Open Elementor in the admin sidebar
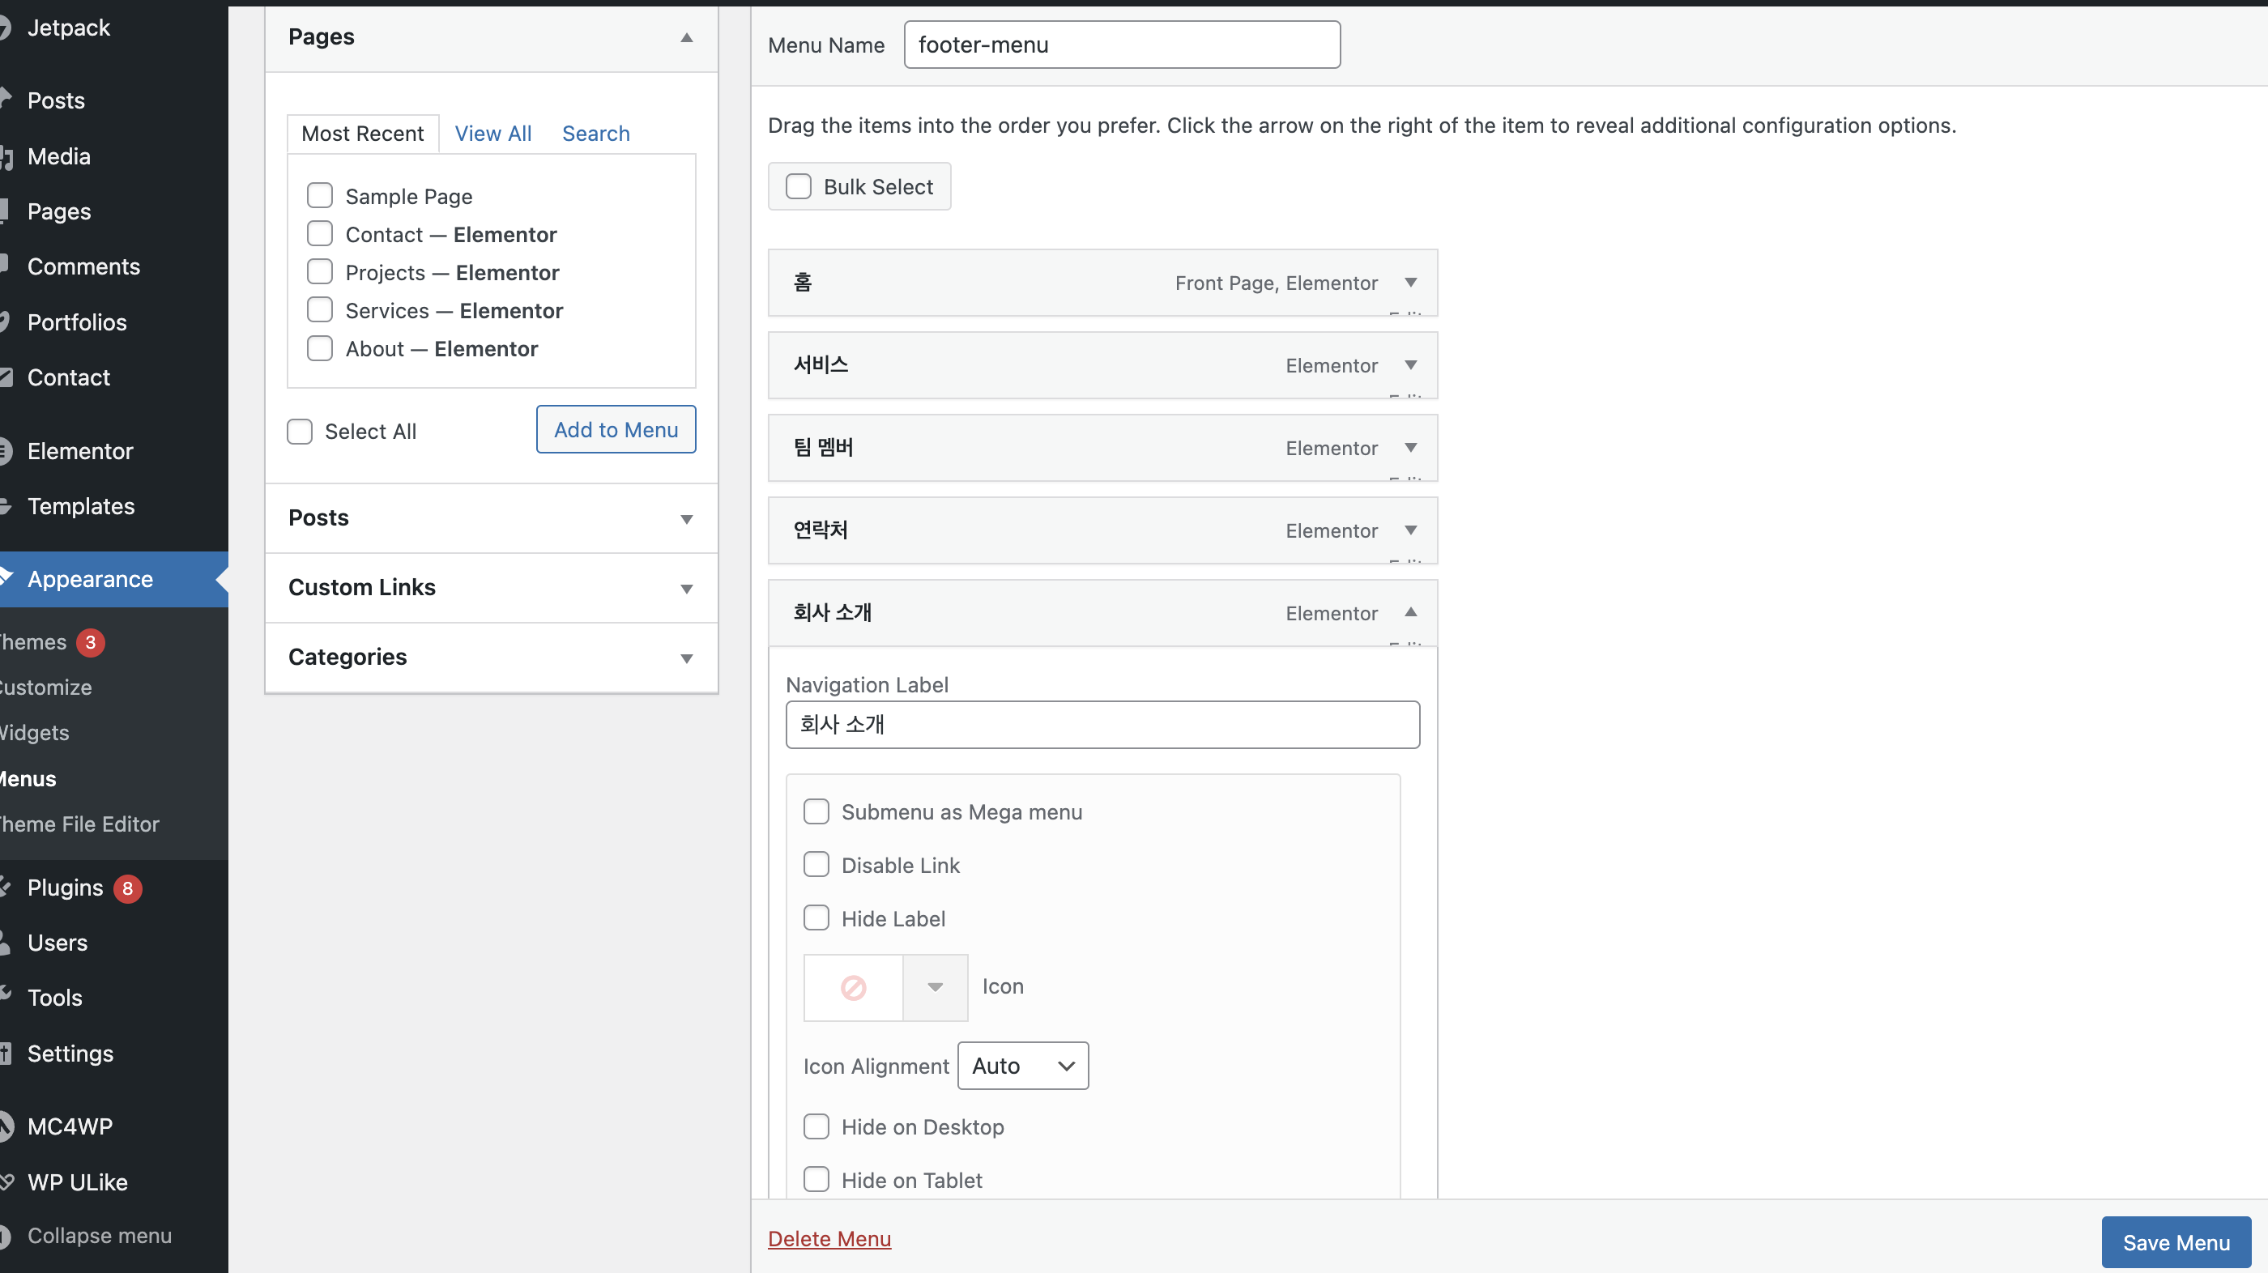Image resolution: width=2268 pixels, height=1273 pixels. click(x=80, y=452)
